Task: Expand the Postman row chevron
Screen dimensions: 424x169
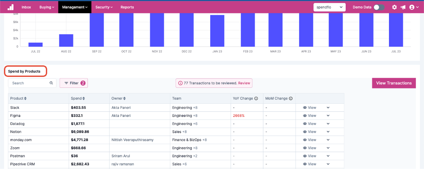Action: point(328,156)
